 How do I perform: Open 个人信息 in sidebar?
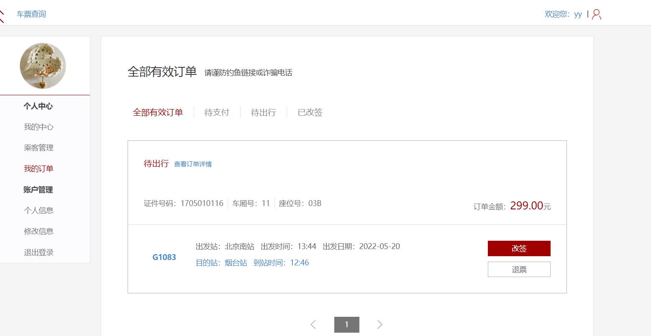pyautogui.click(x=38, y=211)
